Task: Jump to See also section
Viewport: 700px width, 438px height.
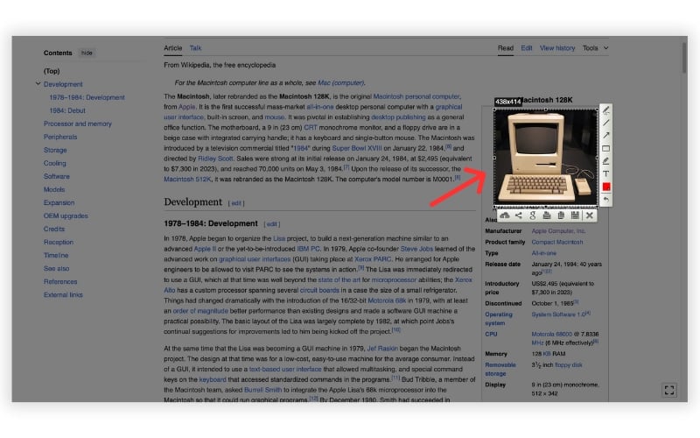Action: pos(56,268)
